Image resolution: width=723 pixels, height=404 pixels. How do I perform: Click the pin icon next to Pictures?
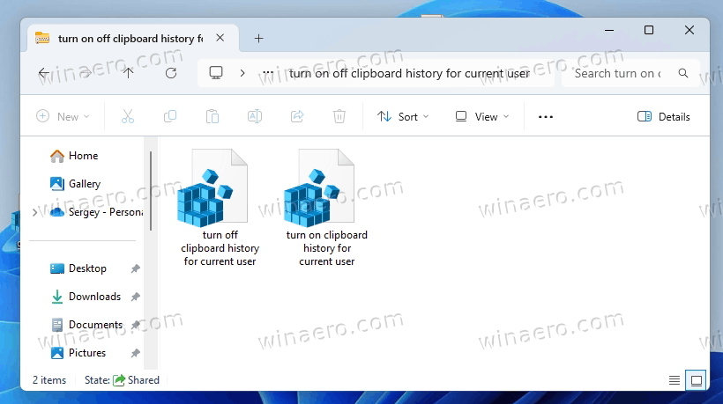click(x=135, y=353)
